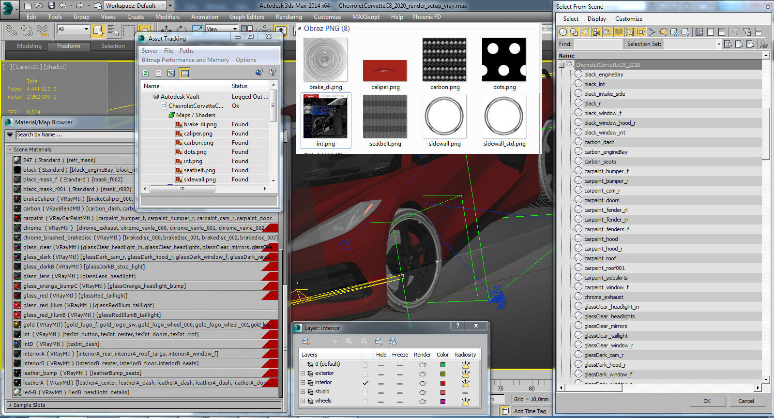Click the help icon in Asset Tracking toolbar
This screenshot has width=774, height=418.
point(273,73)
